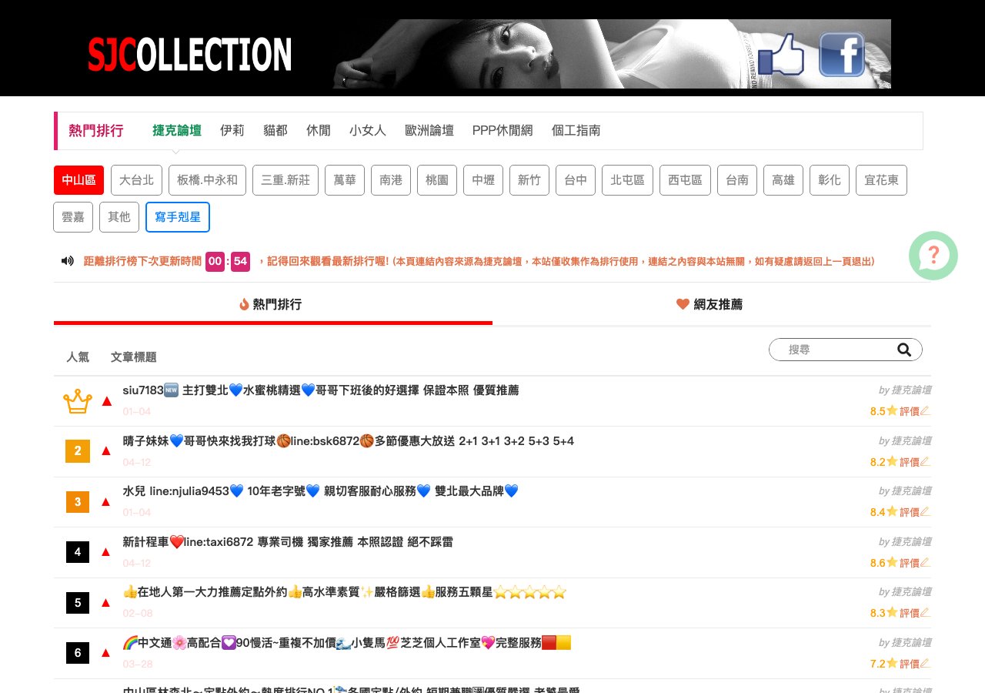Open the SJCollection logo homepage
This screenshot has width=985, height=693.
pyautogui.click(x=189, y=55)
